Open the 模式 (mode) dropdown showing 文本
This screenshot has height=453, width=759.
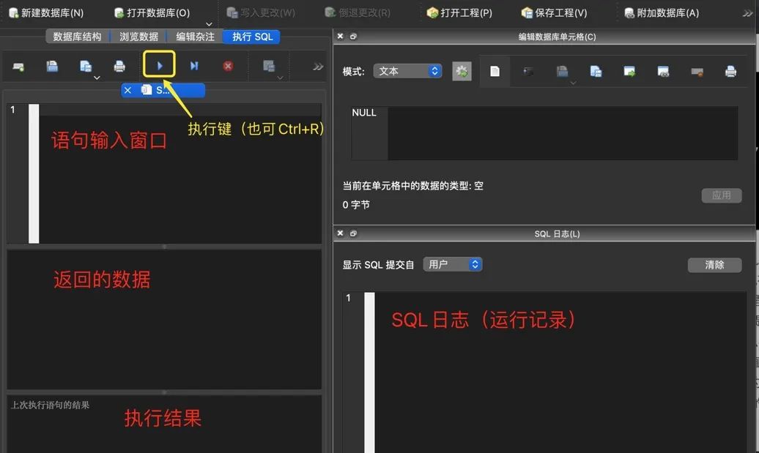(407, 71)
